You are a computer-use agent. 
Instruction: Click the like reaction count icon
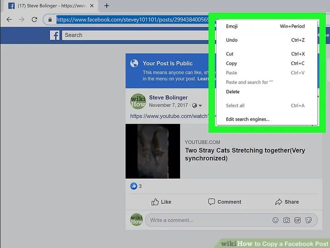pyautogui.click(x=133, y=186)
